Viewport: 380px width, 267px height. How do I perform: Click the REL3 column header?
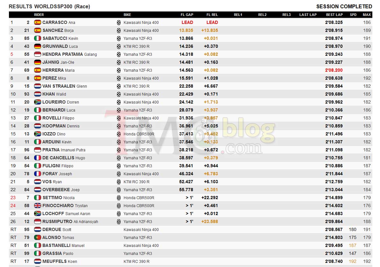[x=287, y=15]
